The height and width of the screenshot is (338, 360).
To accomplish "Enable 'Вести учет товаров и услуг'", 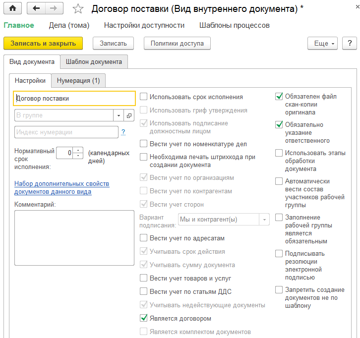I will pyautogui.click(x=144, y=278).
